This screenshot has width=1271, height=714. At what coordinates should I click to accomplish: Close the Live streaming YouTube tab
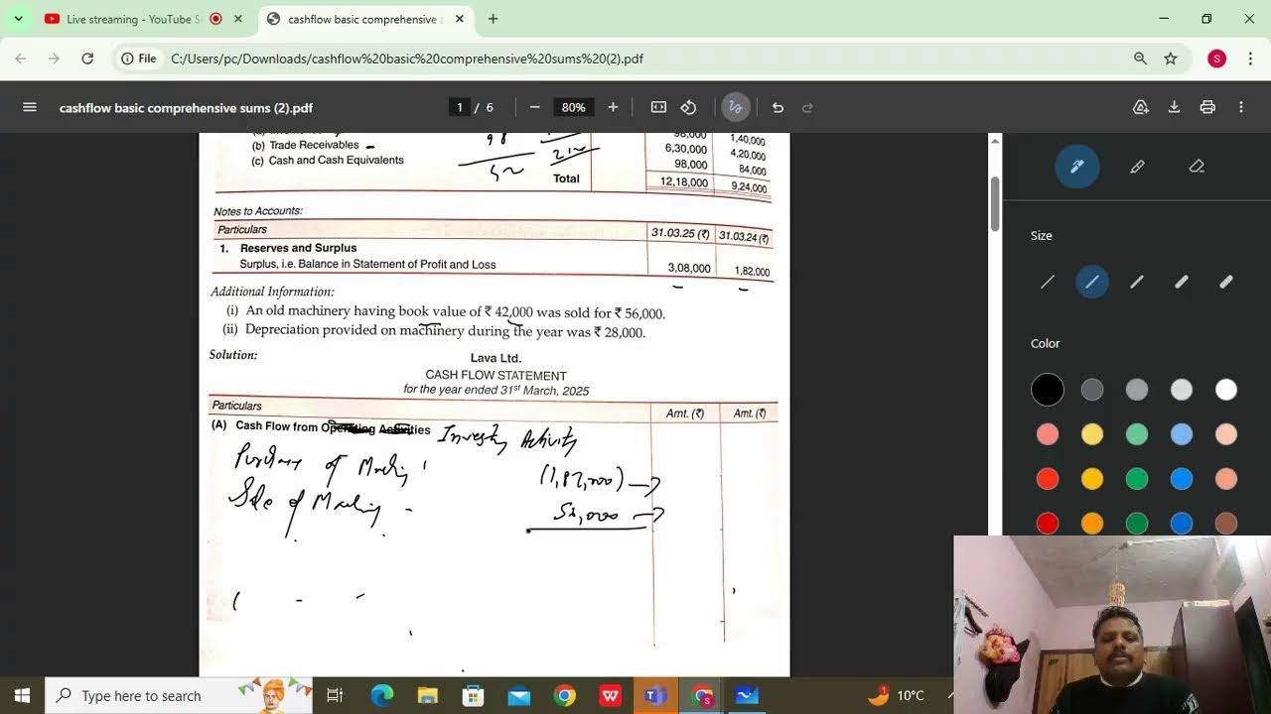[x=238, y=19]
